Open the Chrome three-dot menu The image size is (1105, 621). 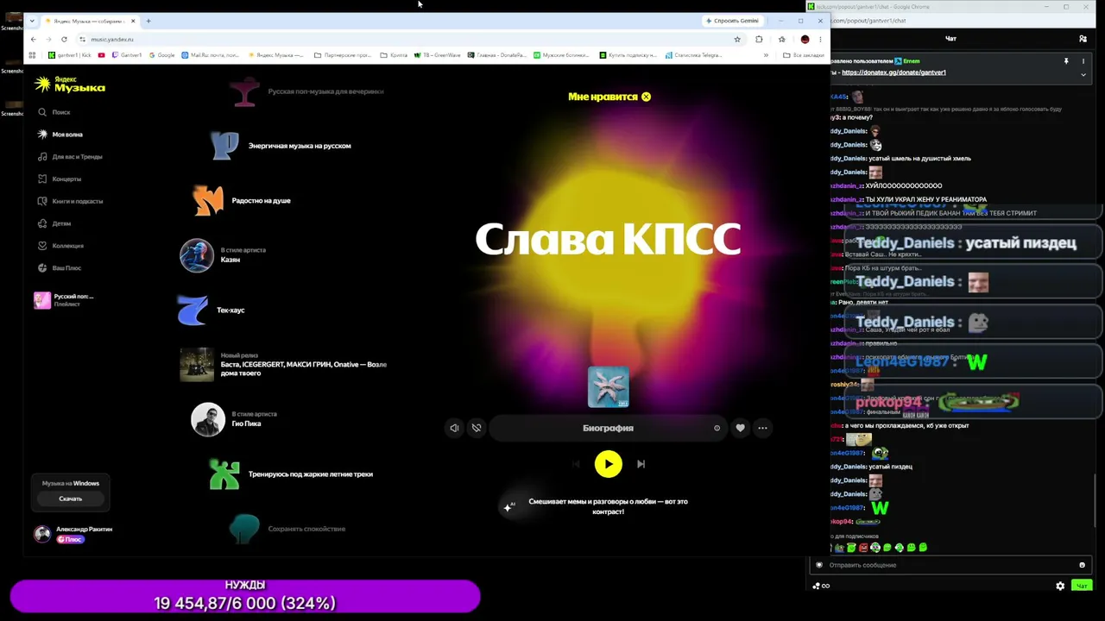(820, 39)
